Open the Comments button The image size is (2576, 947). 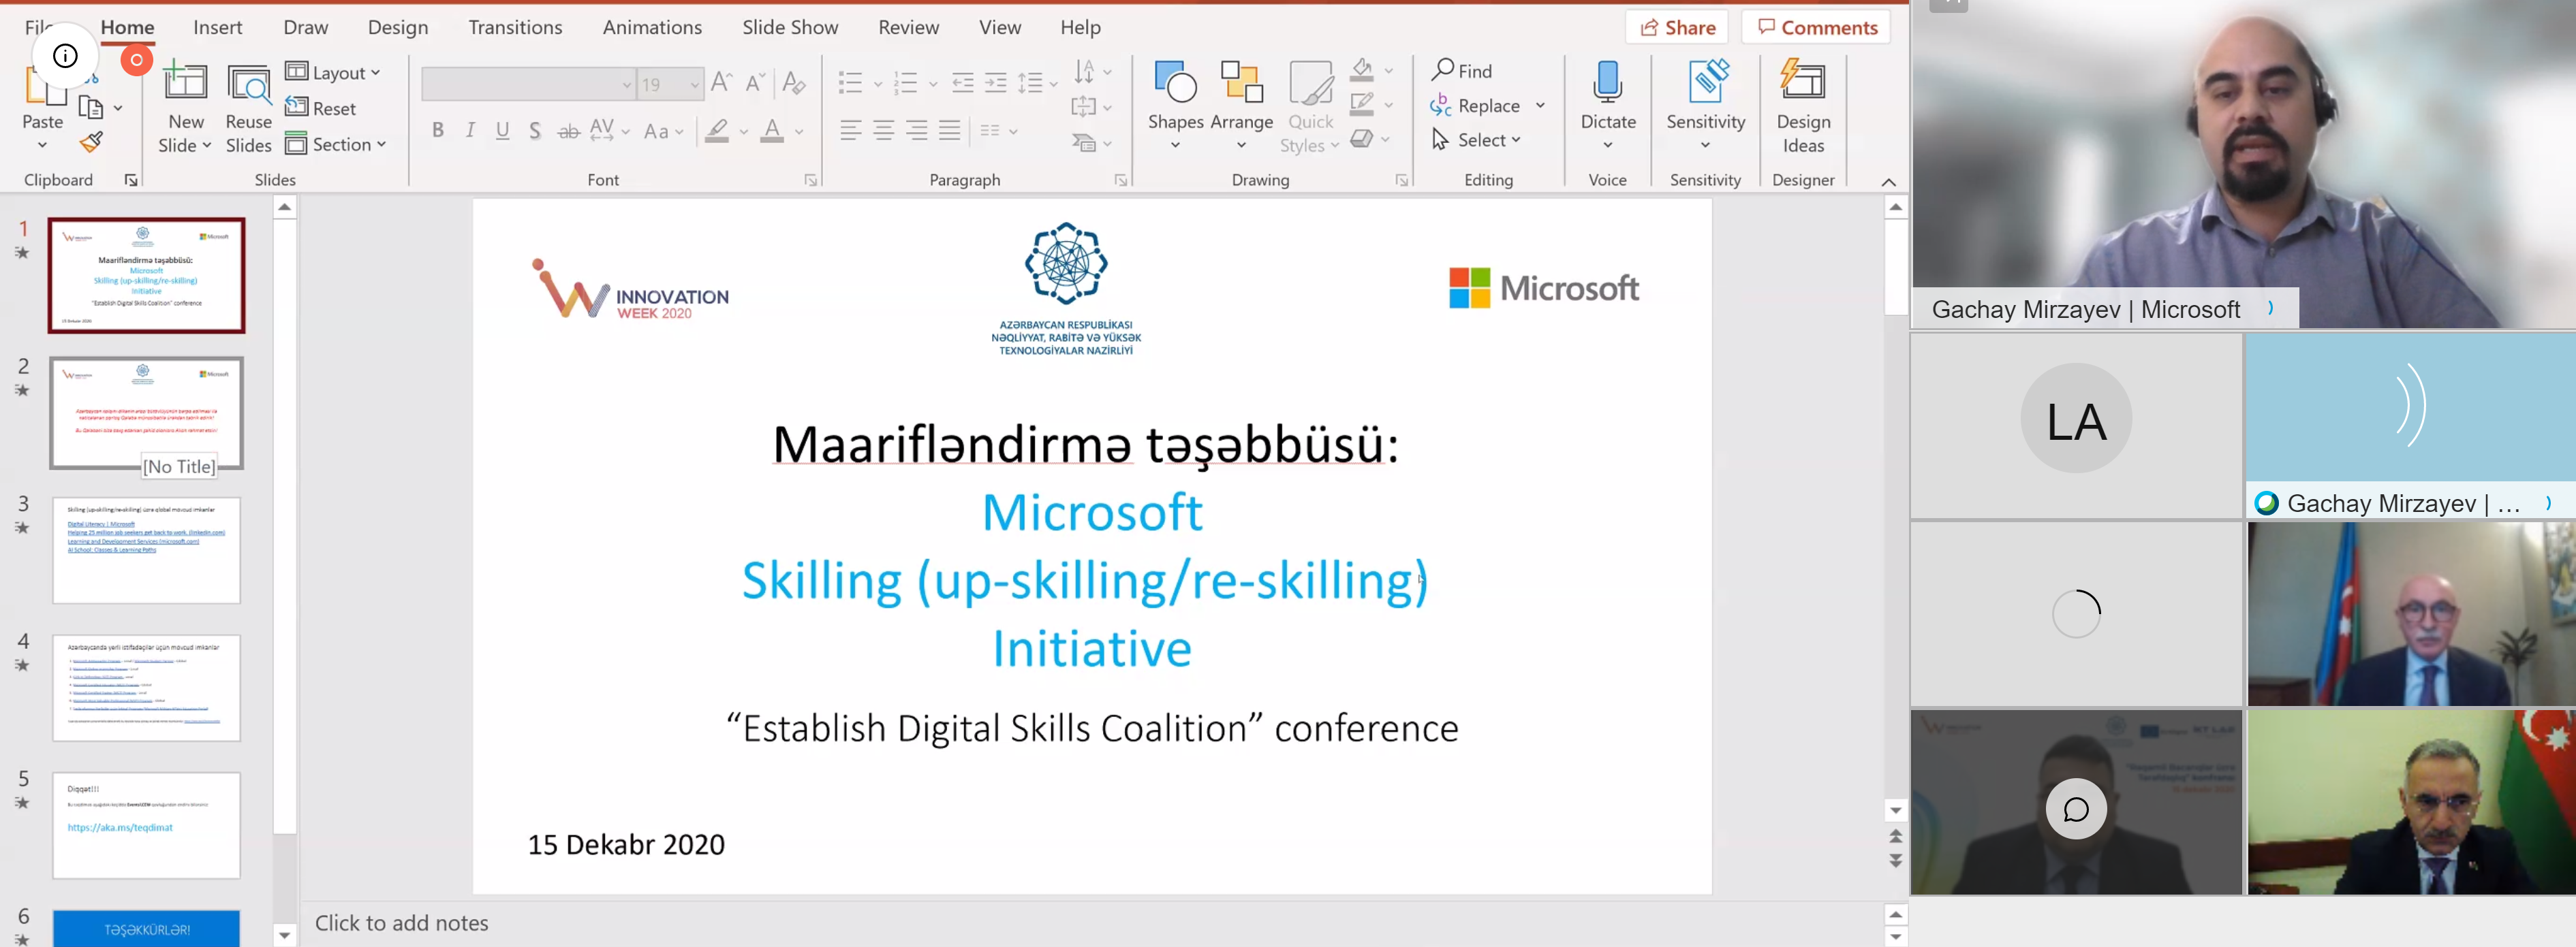1816,27
